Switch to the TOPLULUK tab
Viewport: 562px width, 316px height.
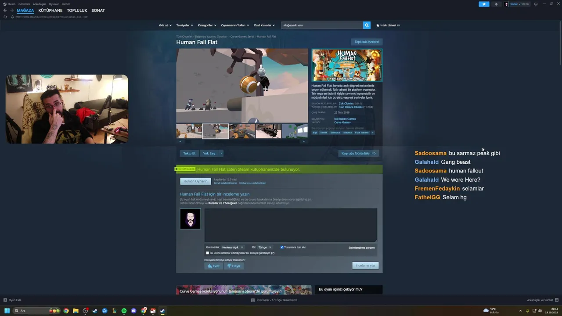click(x=77, y=10)
